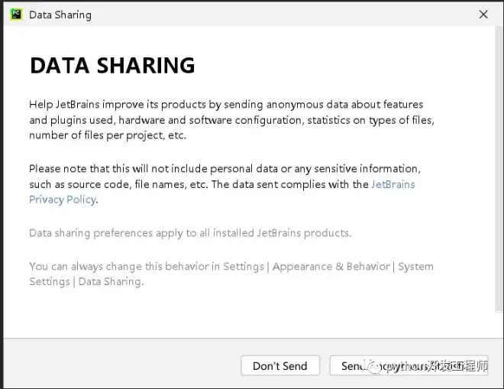Click the "System" word ending the hint line
This screenshot has height=389, width=504.
(415, 267)
